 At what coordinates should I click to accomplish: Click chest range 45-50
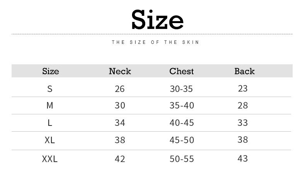(181, 140)
